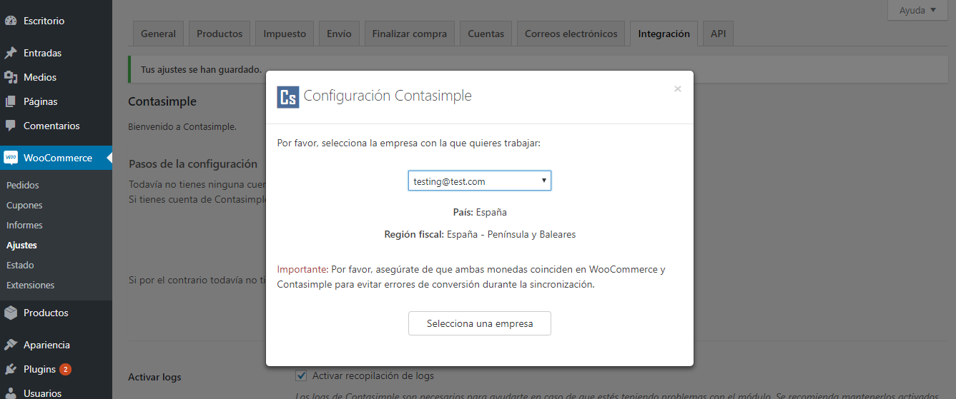Open the WooCommerce menu item
The height and width of the screenshot is (399, 956).
click(x=56, y=158)
